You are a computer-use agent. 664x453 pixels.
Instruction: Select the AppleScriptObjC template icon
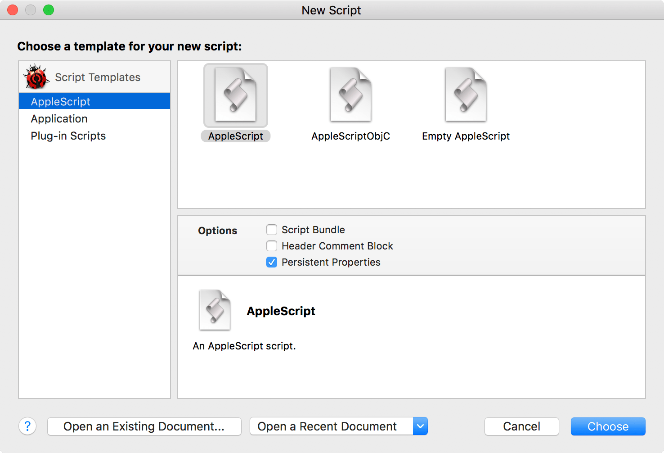[x=351, y=95]
